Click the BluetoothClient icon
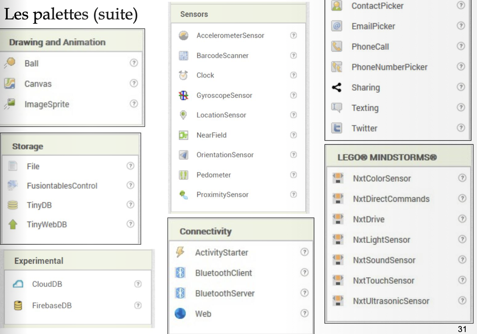This screenshot has height=334, width=477. [x=180, y=273]
